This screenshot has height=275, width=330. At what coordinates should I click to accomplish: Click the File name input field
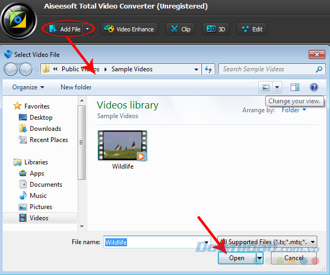153,242
